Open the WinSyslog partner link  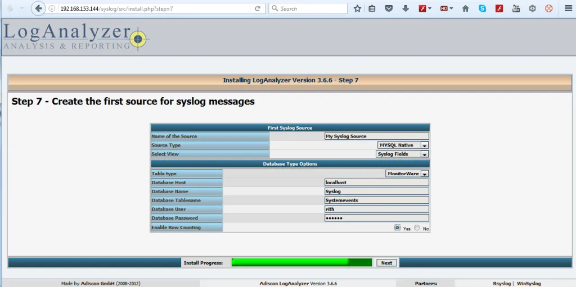point(529,284)
